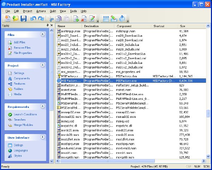Collapse the User Interface task group
The width and height of the screenshot is (212, 170).
pyautogui.click(x=42, y=137)
